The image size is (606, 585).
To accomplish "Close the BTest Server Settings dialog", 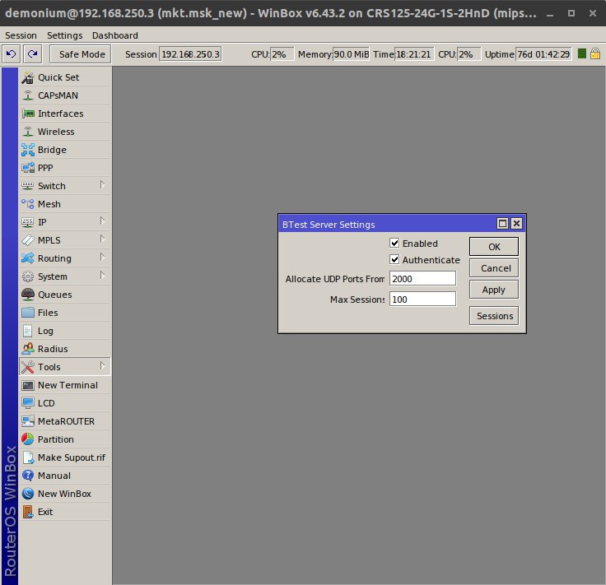I will point(517,224).
